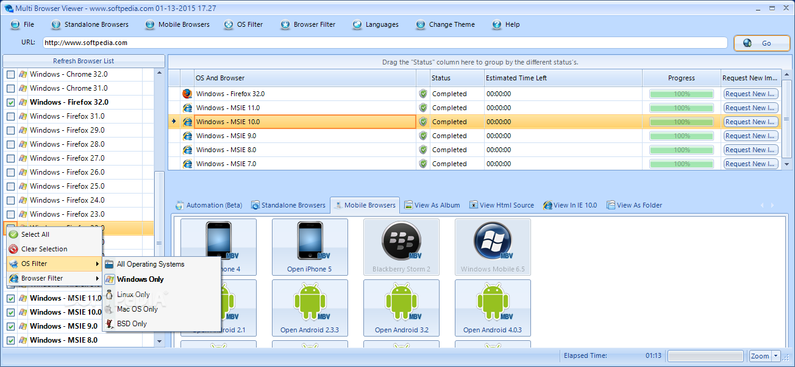The height and width of the screenshot is (367, 795).
Task: Click the penguin icon for Linux Only
Action: click(x=109, y=295)
